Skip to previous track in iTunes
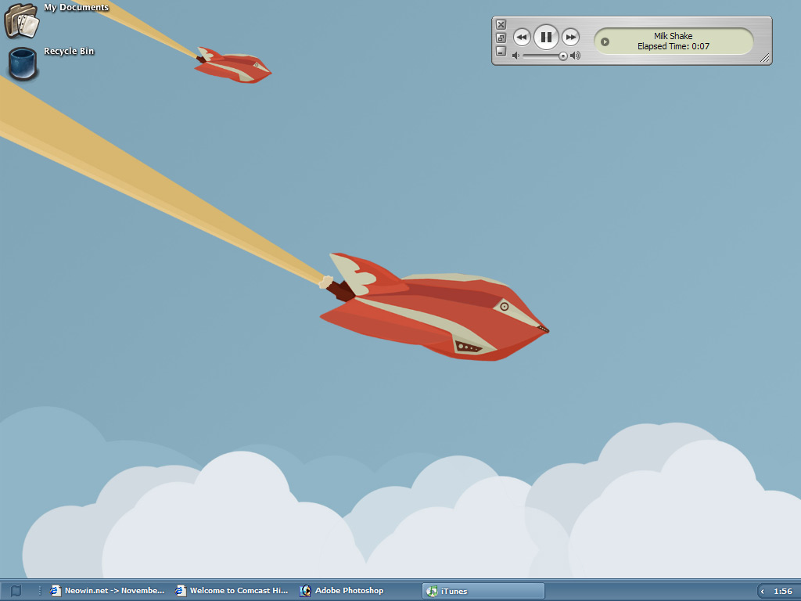This screenshot has width=801, height=601. 522,38
